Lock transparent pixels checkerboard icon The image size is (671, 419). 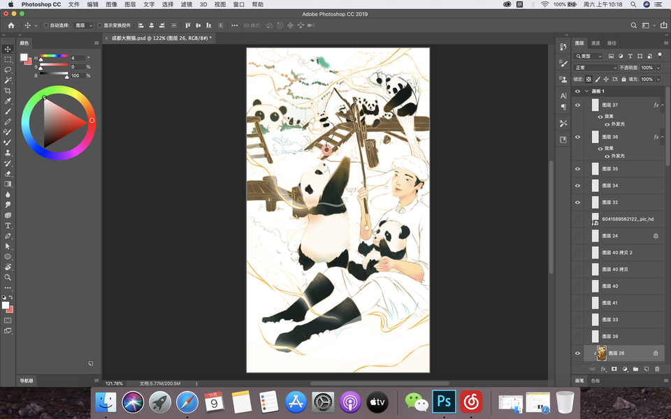click(x=589, y=79)
